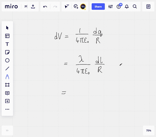The width and height of the screenshot is (156, 137).
Task: Click the handwritten lambda symbol
Action: 82,59
